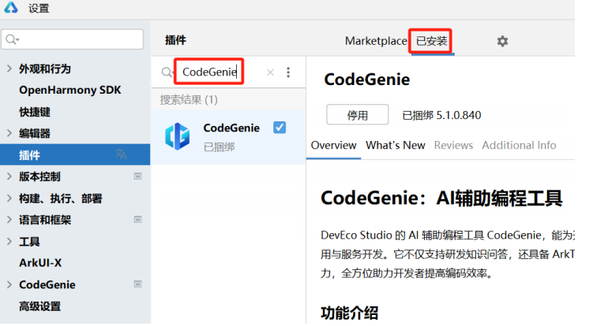The height and width of the screenshot is (326, 593).
Task: Click the CodeGenie plugin logo
Action: [x=178, y=136]
